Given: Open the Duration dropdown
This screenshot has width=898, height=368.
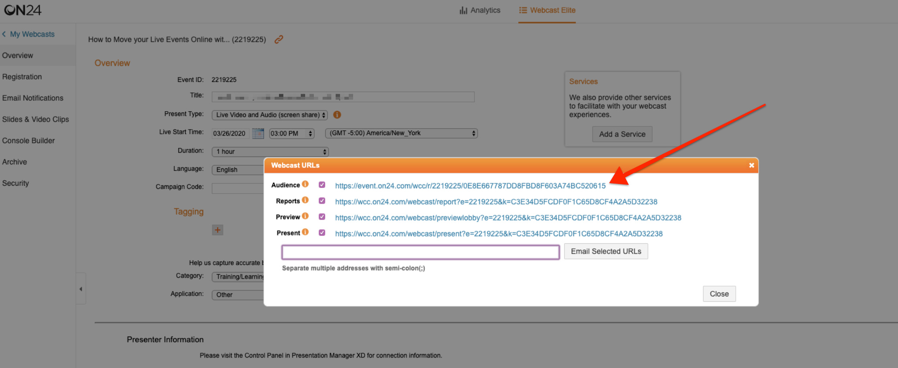Looking at the screenshot, I should point(270,152).
